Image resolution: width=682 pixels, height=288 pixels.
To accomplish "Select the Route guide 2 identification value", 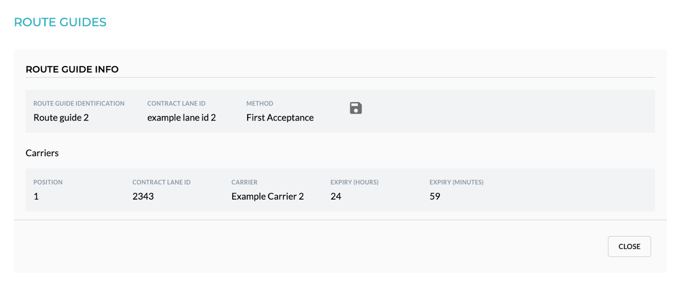I will click(x=61, y=117).
